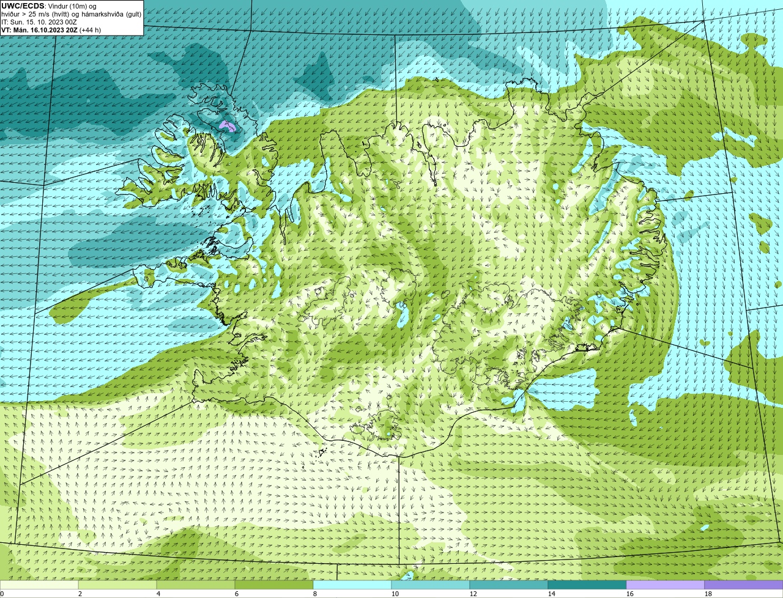Click the dark teal 14–16 m/s legend swatch
Viewport: 783px width, 598px height.
[x=587, y=585]
